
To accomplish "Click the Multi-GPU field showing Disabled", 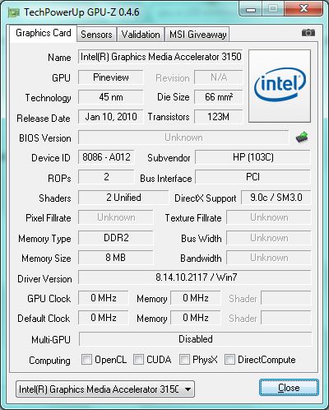I will pos(195,339).
